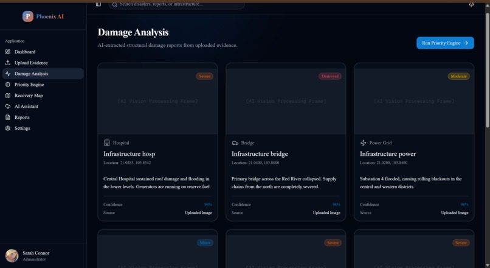Click the Run Priority Engine button
The height and width of the screenshot is (268, 490).
[x=445, y=43]
